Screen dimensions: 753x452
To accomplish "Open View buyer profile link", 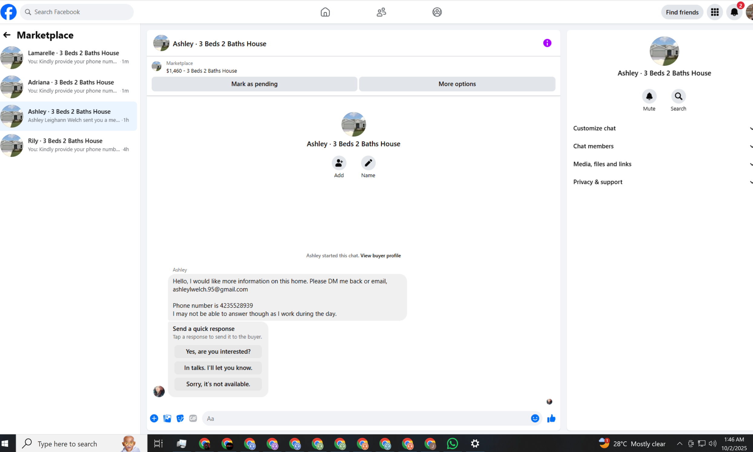I will [x=380, y=256].
